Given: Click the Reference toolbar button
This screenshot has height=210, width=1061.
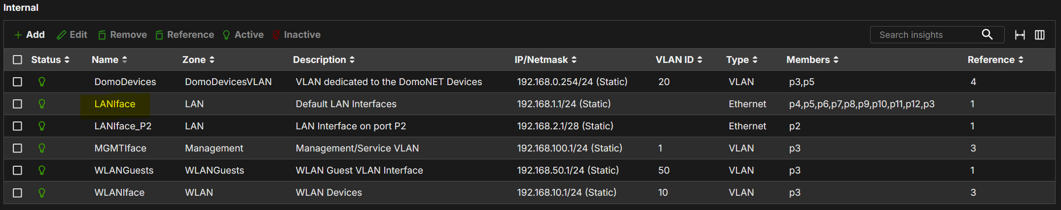Looking at the screenshot, I should pos(185,35).
